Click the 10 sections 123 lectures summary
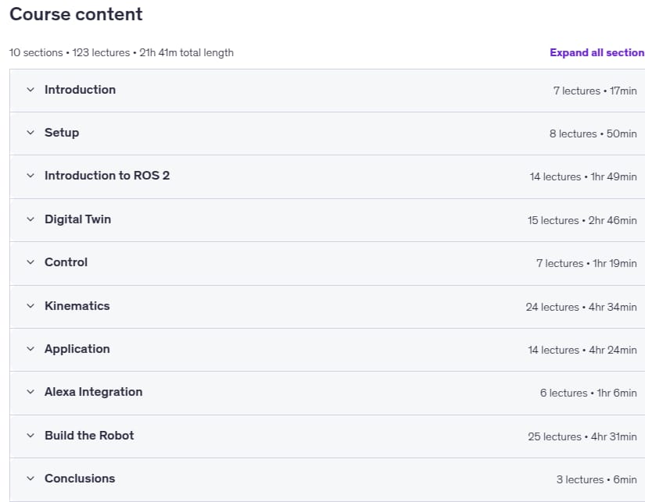Screen dimensions: 645x502 tap(121, 52)
